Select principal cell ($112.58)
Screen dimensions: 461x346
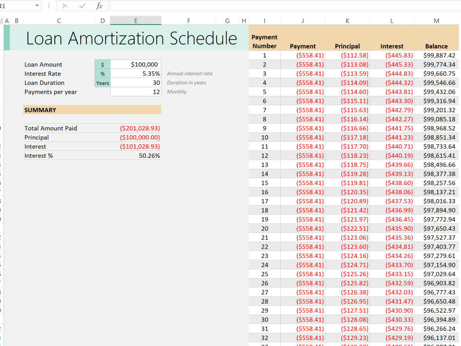[x=347, y=55]
